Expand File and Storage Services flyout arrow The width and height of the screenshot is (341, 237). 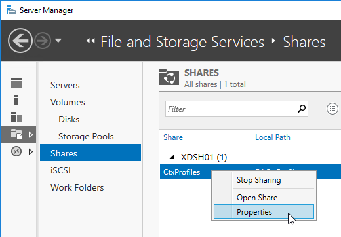31,134
